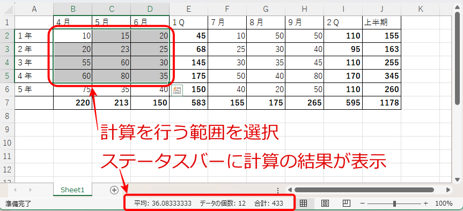Click the zoom out minus button

tap(363, 203)
